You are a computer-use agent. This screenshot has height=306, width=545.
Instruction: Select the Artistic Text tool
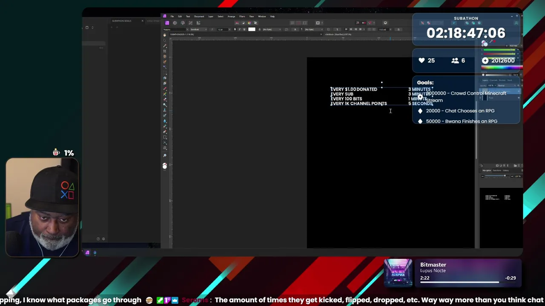pos(165,142)
